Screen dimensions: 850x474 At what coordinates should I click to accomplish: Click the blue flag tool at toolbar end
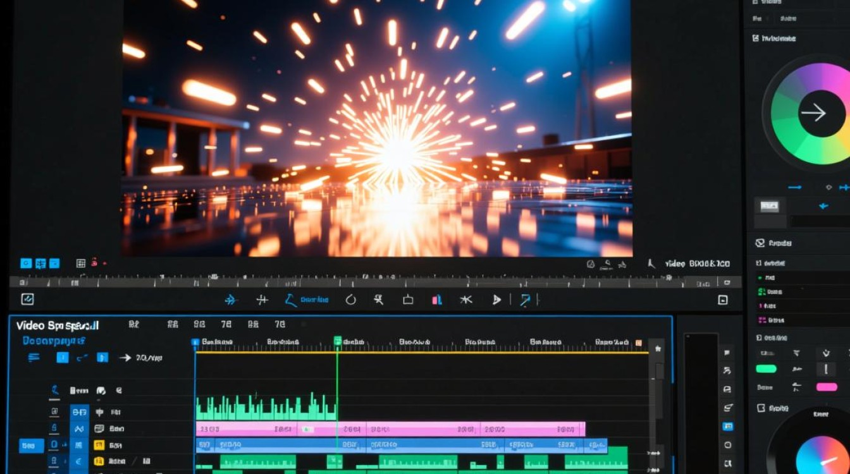point(525,300)
